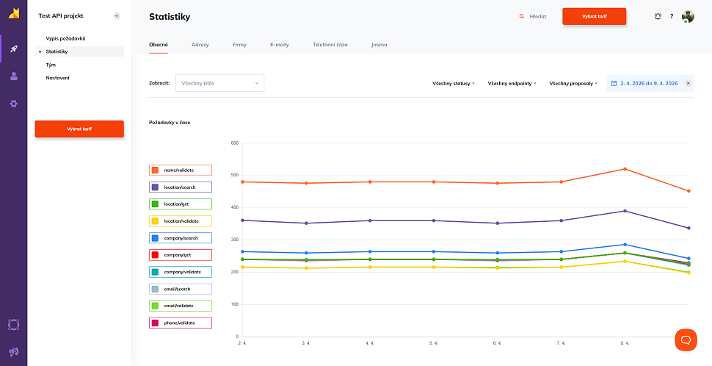
Task: Click the Vybrat tarif button in header
Action: tap(594, 16)
